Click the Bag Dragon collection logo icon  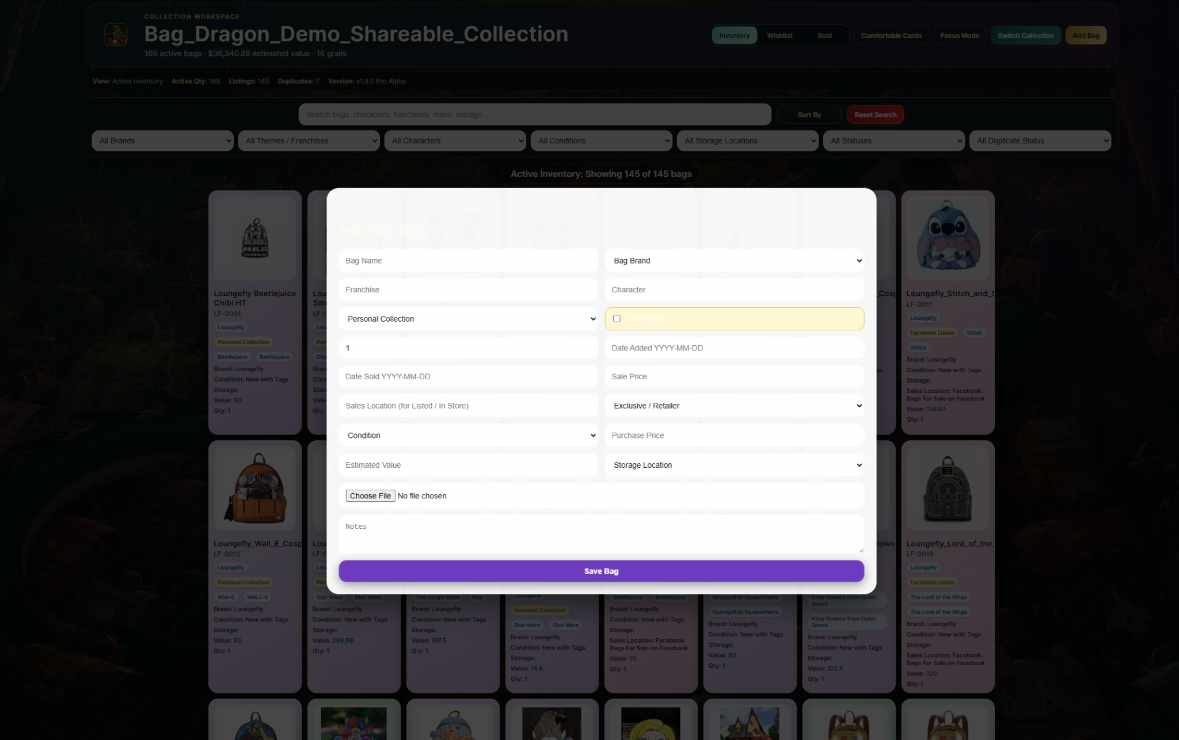116,35
